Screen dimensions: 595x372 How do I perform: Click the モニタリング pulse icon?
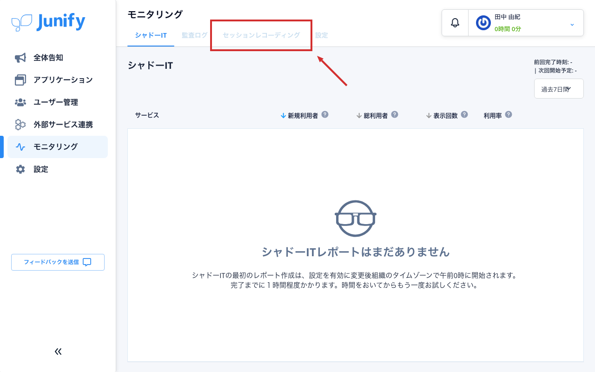click(20, 147)
